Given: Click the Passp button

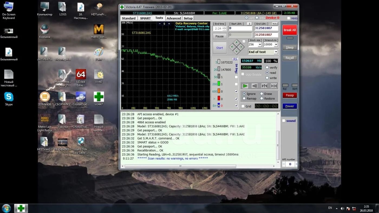Looking at the screenshot, I should tap(290, 95).
